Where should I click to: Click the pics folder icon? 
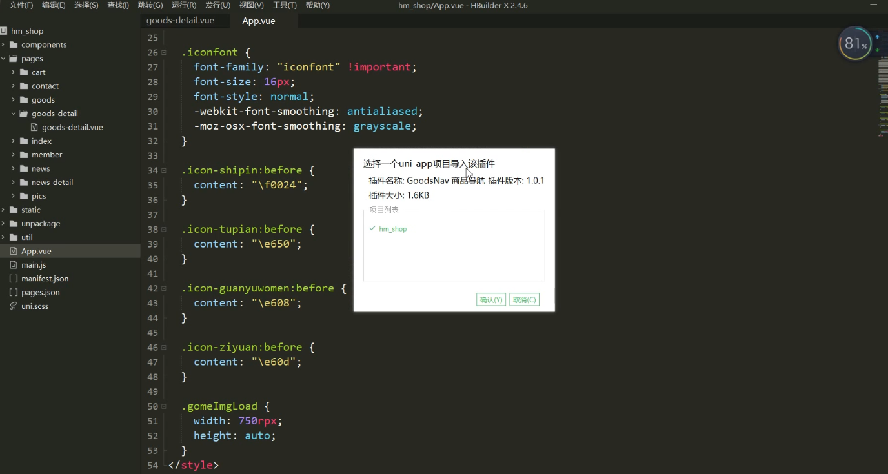(x=24, y=196)
